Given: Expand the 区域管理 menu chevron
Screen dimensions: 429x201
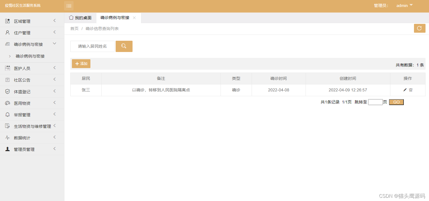Looking at the screenshot, I should [55, 21].
